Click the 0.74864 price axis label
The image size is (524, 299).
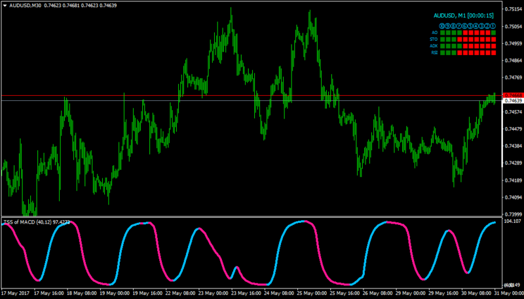514,60
